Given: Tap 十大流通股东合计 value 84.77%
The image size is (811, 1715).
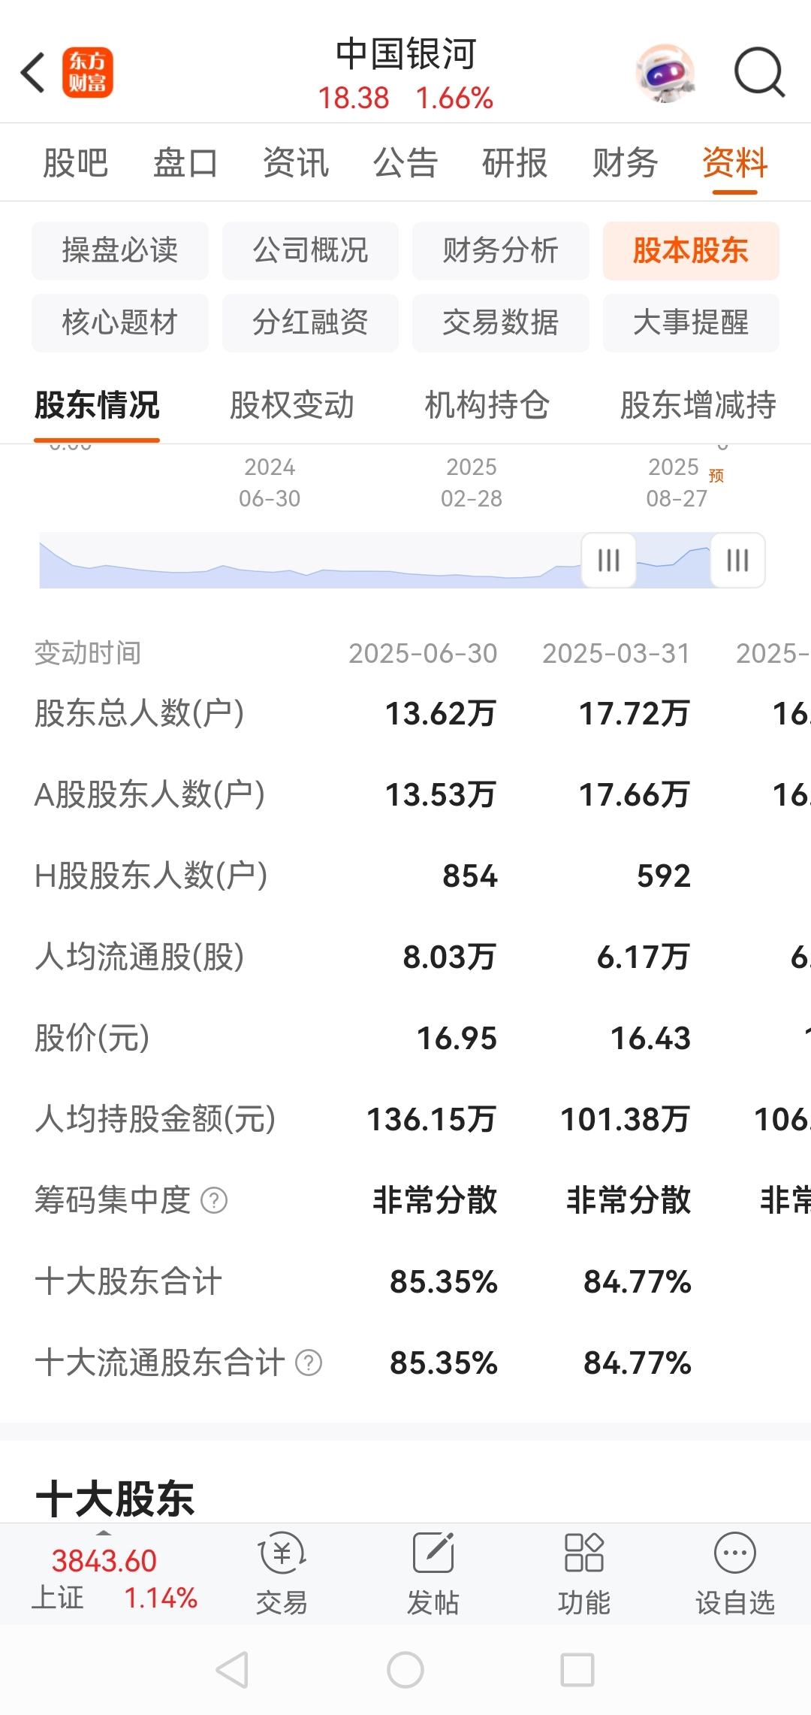Looking at the screenshot, I should (x=638, y=1363).
